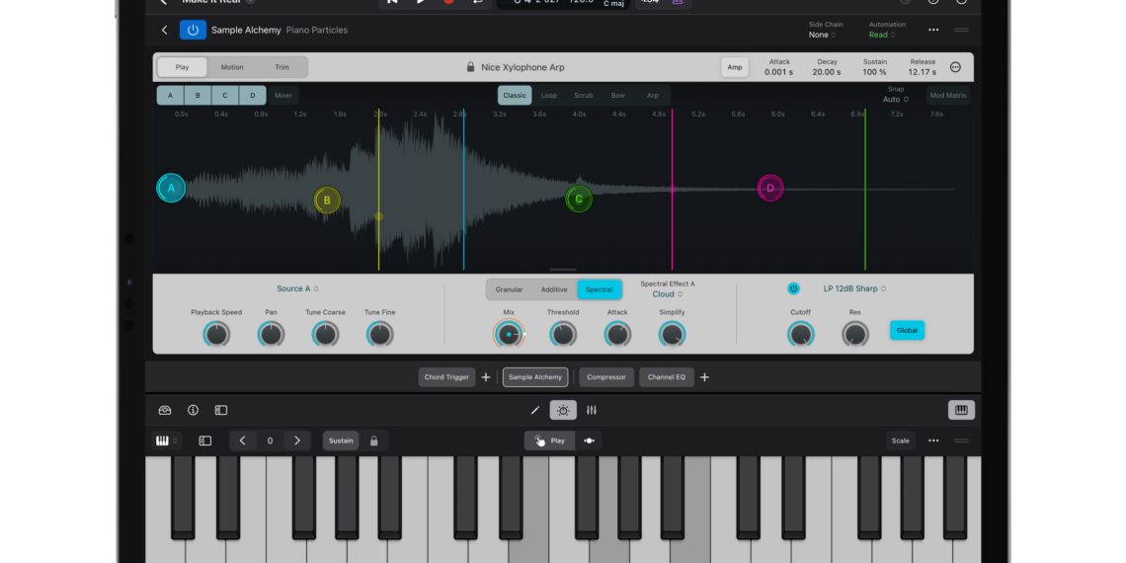Click the info inspector icon
Viewport: 1126px width, 563px height.
point(193,410)
